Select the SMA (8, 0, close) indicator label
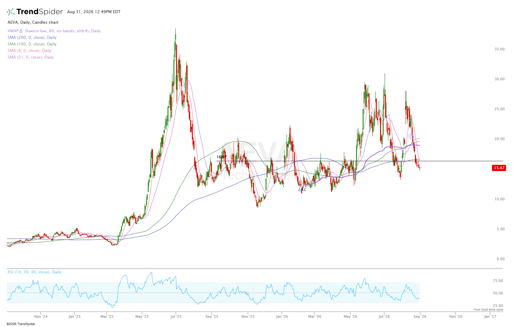The height and width of the screenshot is (327, 513). 30,51
